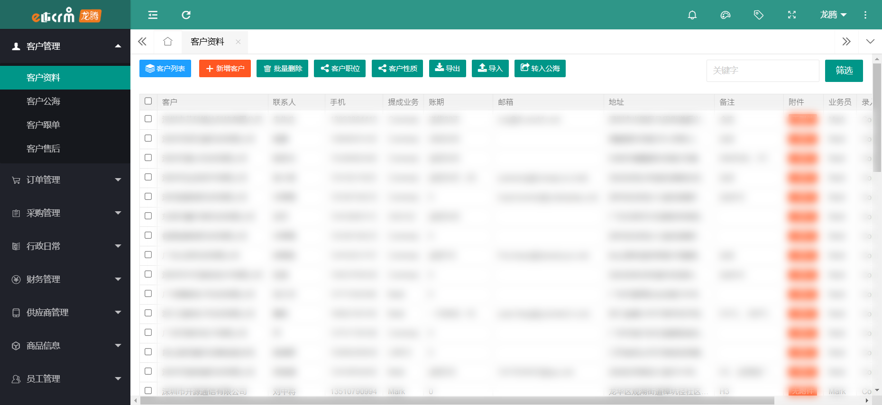Open the 龙腾 user dropdown

coord(833,15)
